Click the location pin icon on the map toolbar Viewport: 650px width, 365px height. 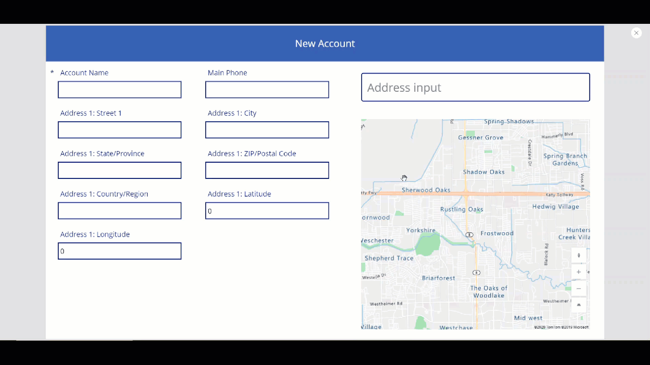pos(578,255)
